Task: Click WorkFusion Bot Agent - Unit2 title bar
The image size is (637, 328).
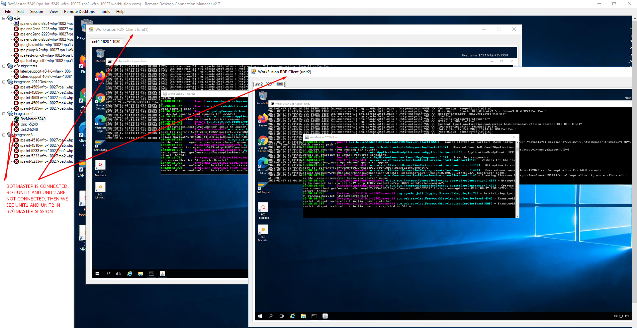Action: 450,104
